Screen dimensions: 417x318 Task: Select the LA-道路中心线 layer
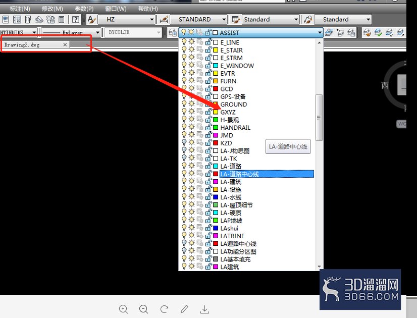267,174
